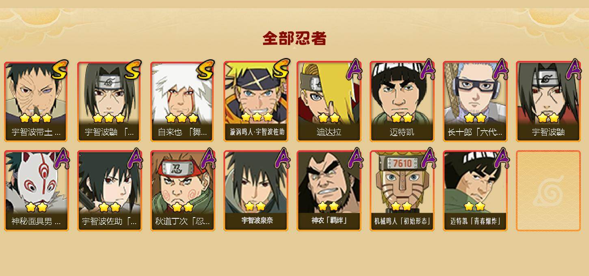This screenshot has width=589, height=276.
Task: Choose the 漩涡鸣人·宇智波佐助 card
Action: click(256, 101)
